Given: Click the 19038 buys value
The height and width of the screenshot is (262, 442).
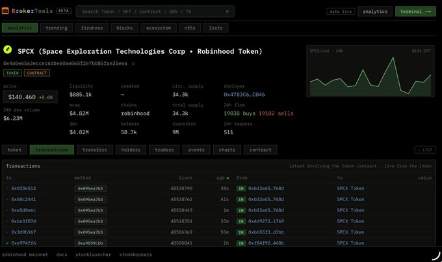Looking at the screenshot, I should [x=240, y=113].
